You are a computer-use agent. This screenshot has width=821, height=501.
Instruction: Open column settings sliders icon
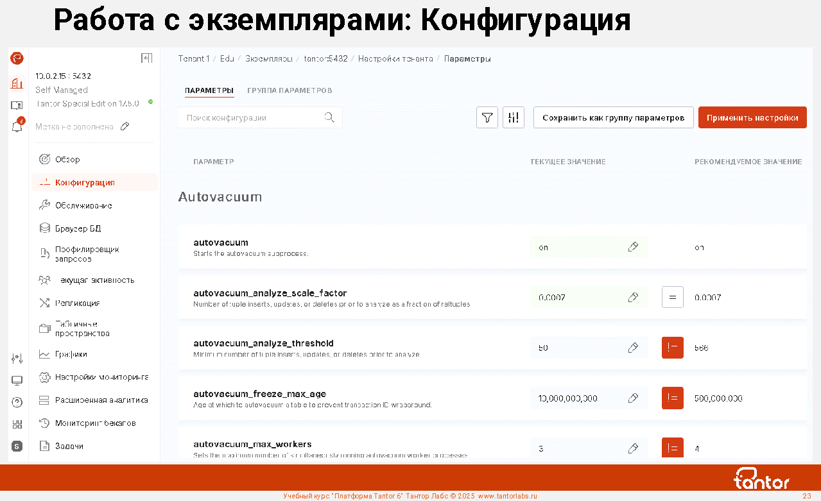(x=514, y=117)
